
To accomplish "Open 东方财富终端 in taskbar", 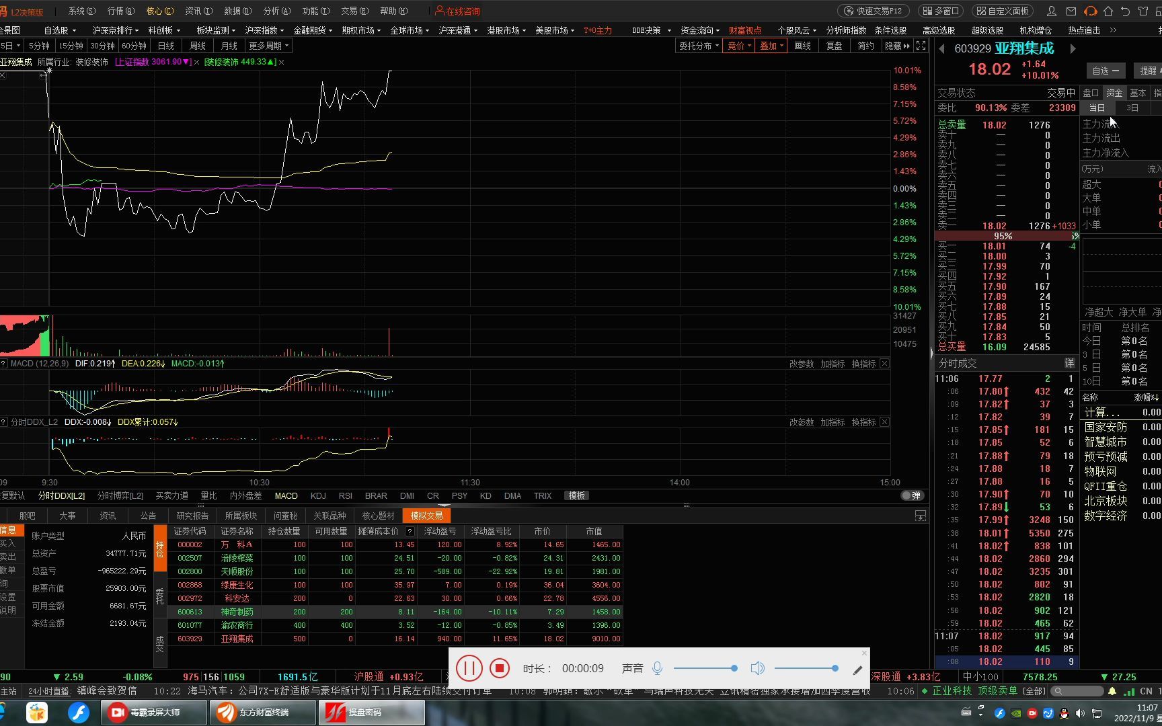I will 263,713.
